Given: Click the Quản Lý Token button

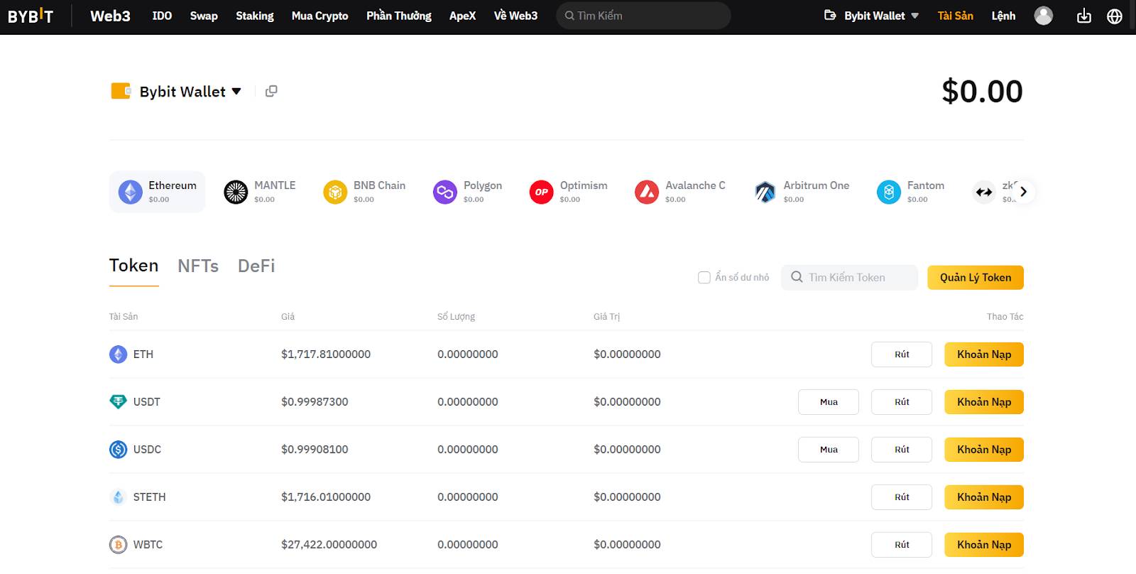Looking at the screenshot, I should pyautogui.click(x=976, y=278).
